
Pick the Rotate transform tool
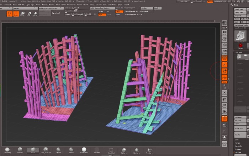tap(35, 14)
